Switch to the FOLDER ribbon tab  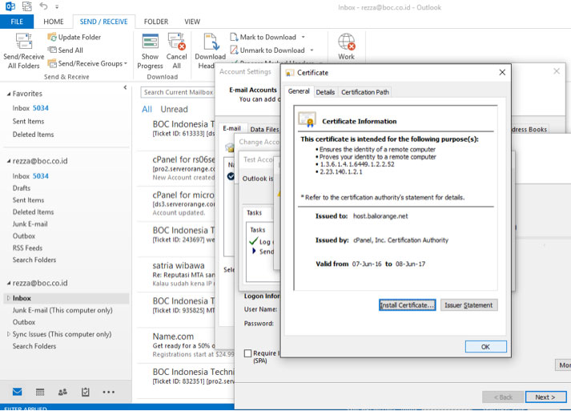[156, 22]
